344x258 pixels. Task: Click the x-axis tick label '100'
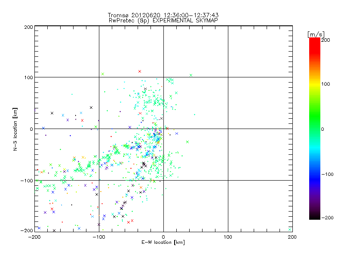point(228,237)
